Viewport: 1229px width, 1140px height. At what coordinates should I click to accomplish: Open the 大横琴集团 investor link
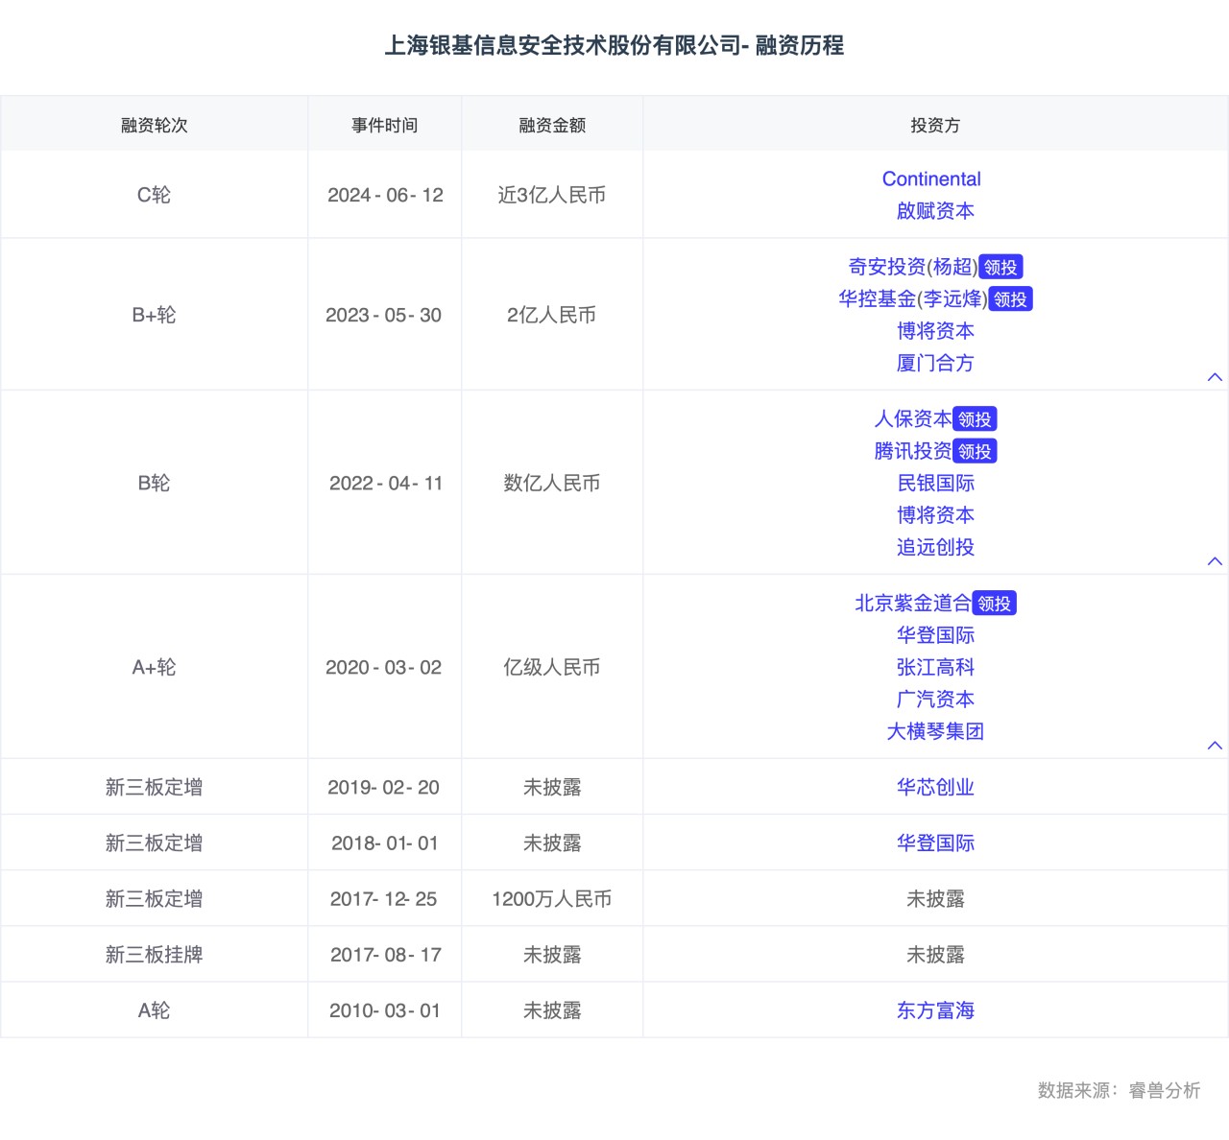(935, 731)
